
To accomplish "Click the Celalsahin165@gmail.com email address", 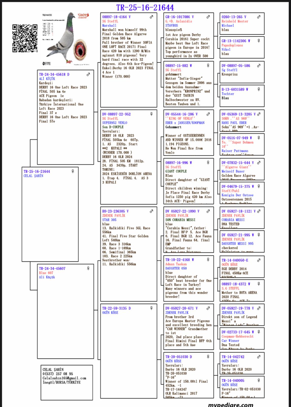I will tap(64, 378).
